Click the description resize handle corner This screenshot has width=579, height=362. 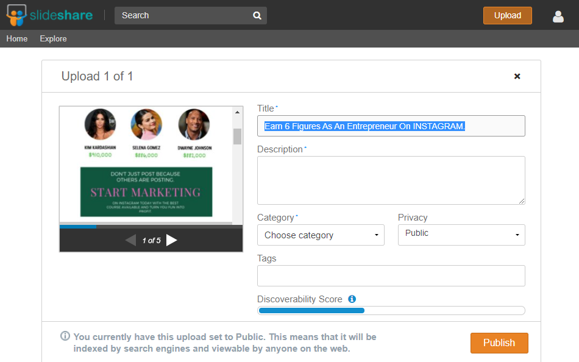(x=521, y=201)
